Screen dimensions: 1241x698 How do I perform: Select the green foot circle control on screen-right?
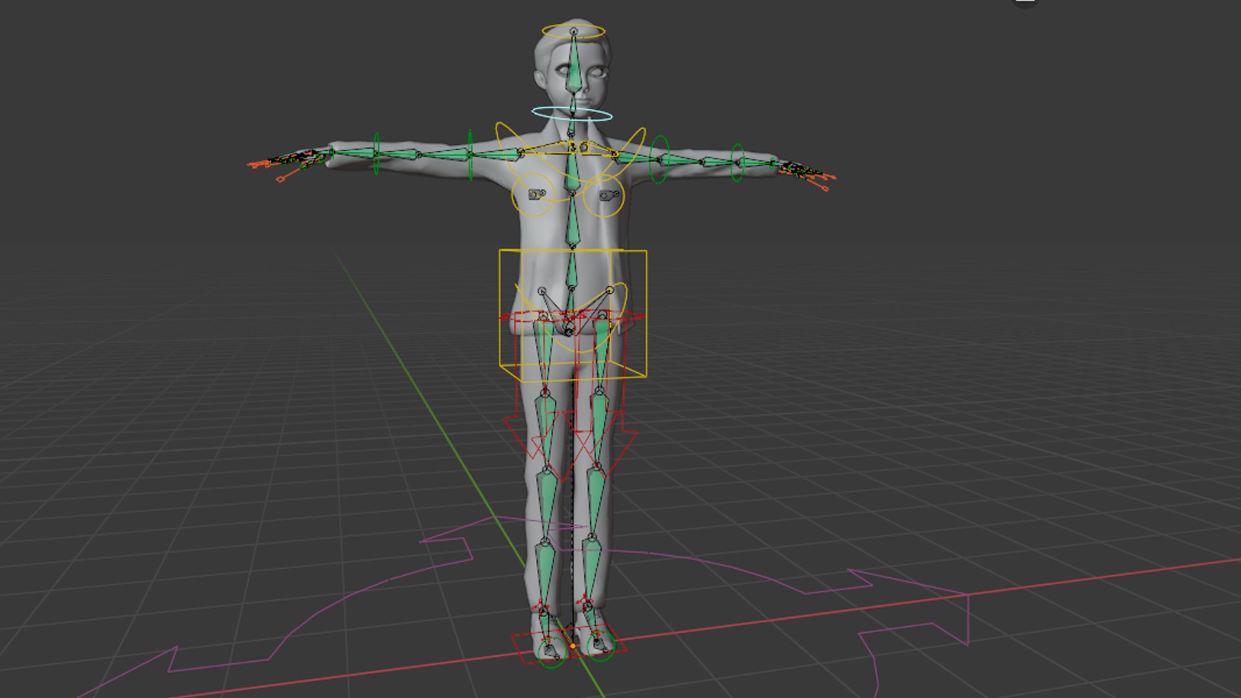coord(600,646)
